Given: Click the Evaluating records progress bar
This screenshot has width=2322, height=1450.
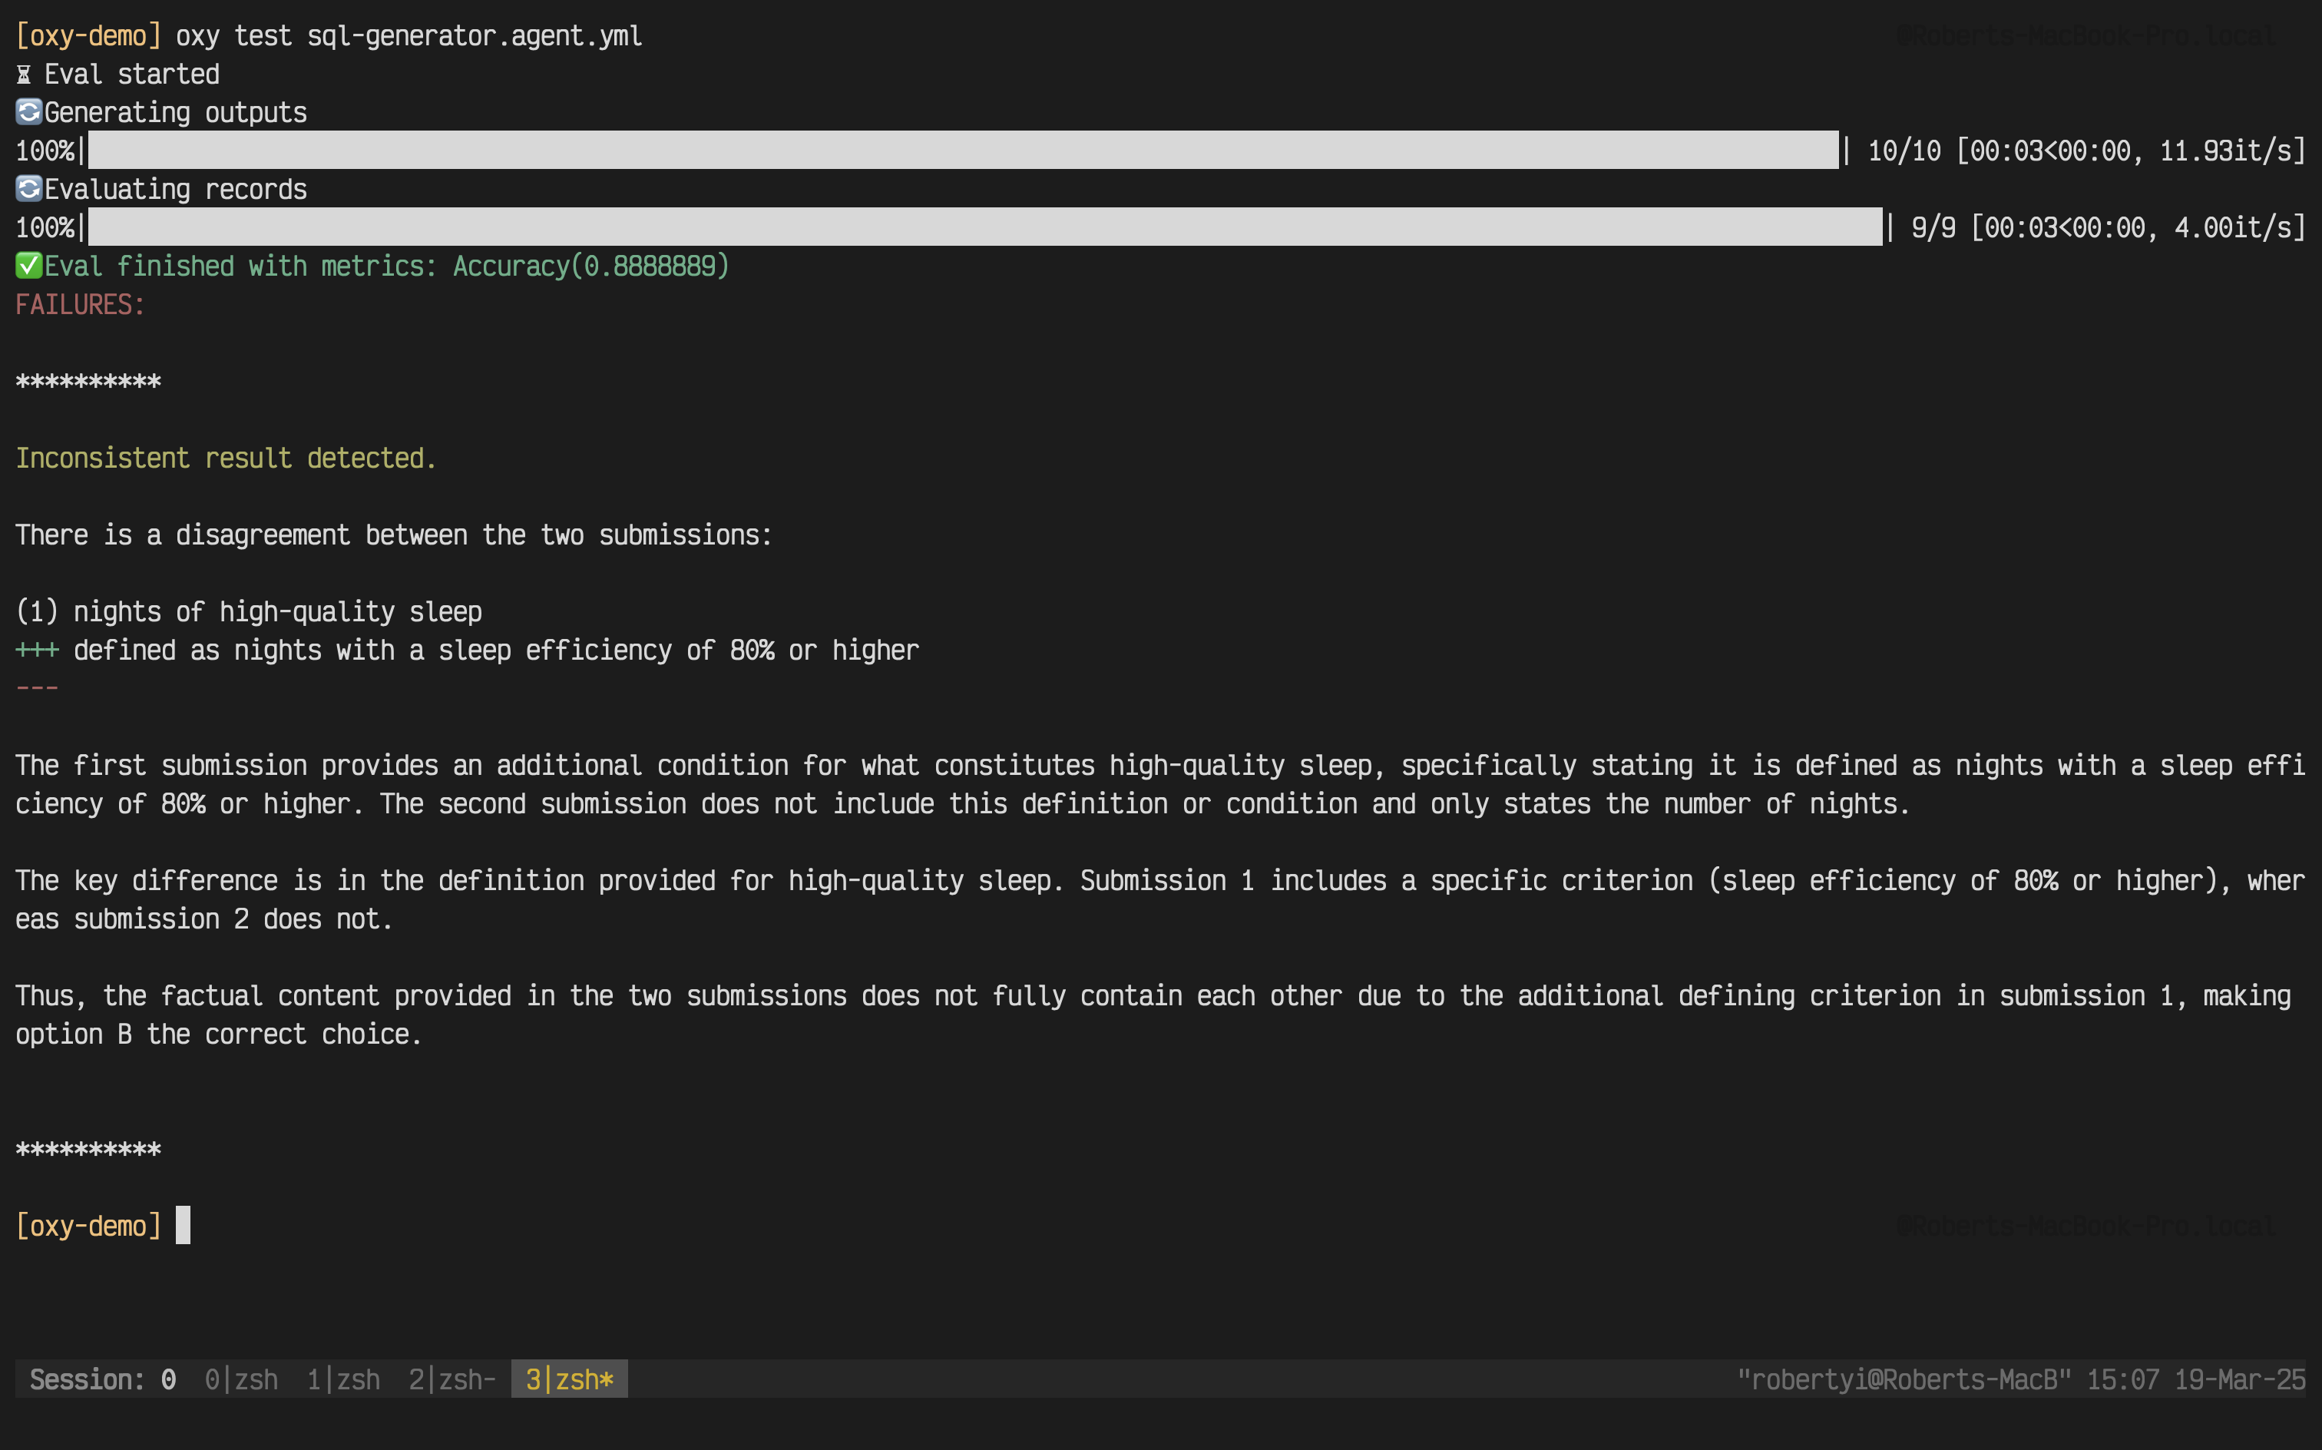Looking at the screenshot, I should [x=984, y=227].
